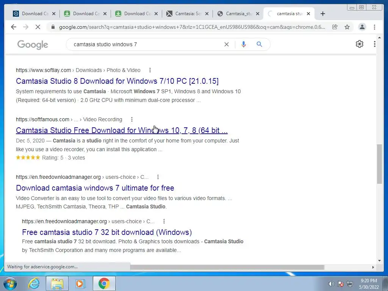The image size is (388, 291).
Task: Launch Windows Media Player from taskbar
Action: [80, 283]
